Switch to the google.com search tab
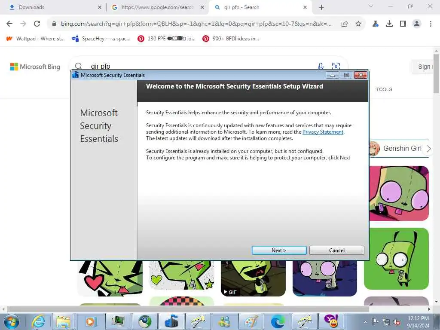The width and height of the screenshot is (440, 330). (x=157, y=7)
